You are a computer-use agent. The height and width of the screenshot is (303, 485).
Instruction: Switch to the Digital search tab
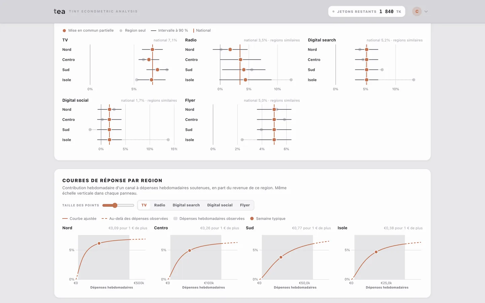pyautogui.click(x=186, y=205)
